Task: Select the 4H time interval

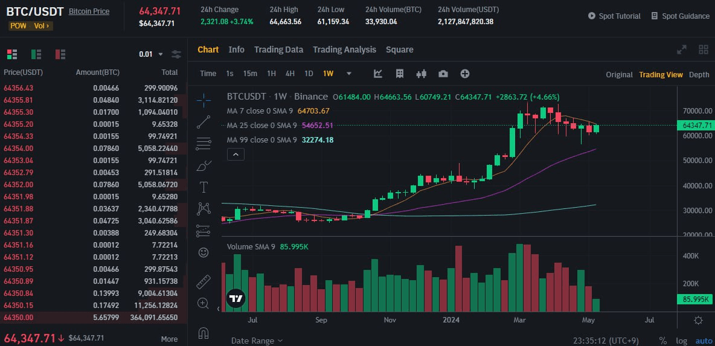Action: pos(290,74)
